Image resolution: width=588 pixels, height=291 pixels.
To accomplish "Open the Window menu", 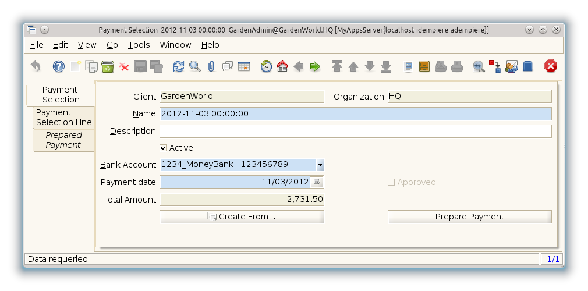I will coord(175,45).
